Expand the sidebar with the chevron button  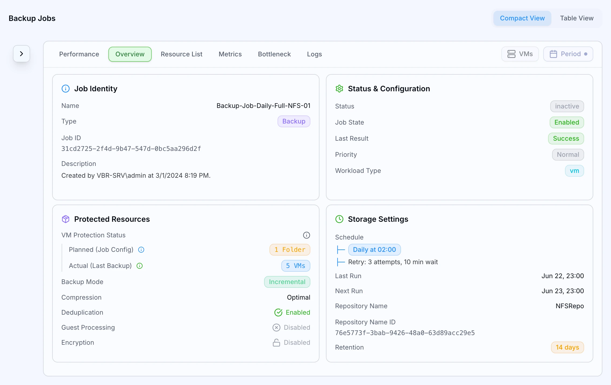[22, 54]
